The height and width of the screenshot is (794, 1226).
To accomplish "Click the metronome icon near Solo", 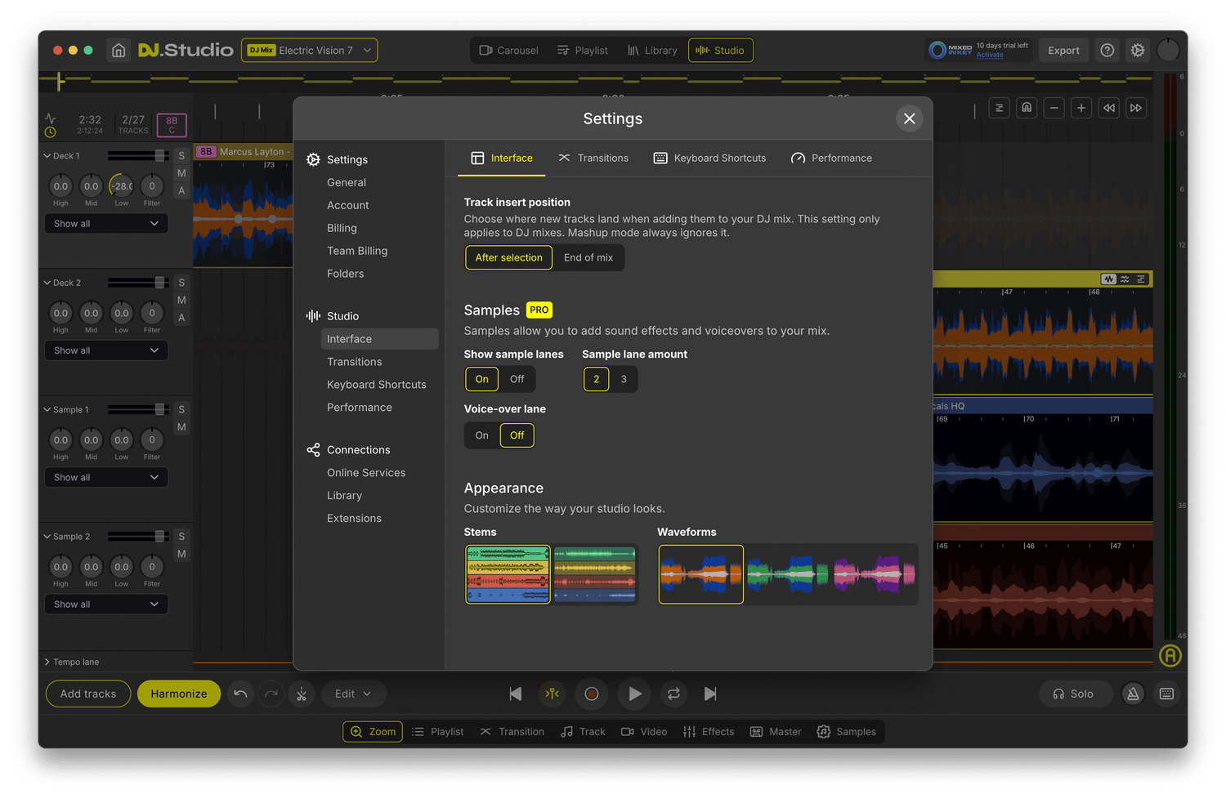I will point(1133,694).
